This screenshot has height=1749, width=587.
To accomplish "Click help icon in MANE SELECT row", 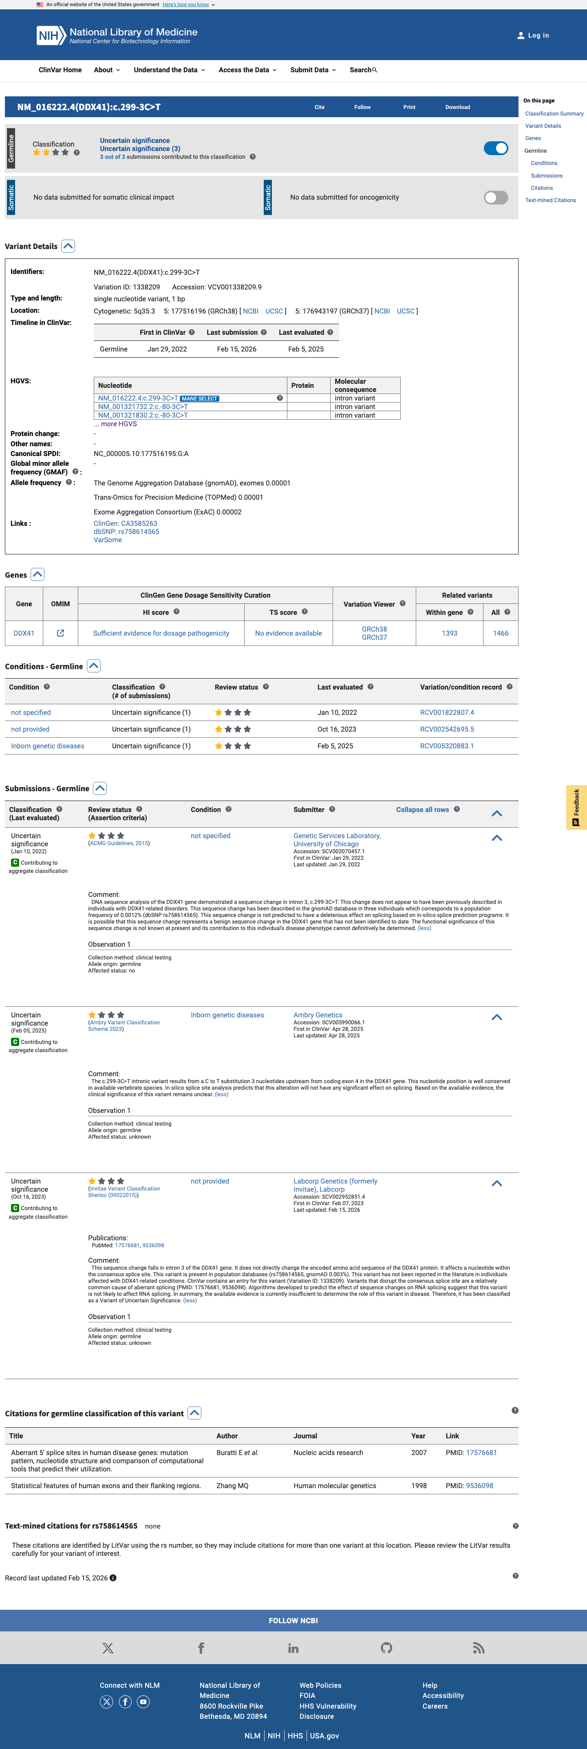I will 279,398.
